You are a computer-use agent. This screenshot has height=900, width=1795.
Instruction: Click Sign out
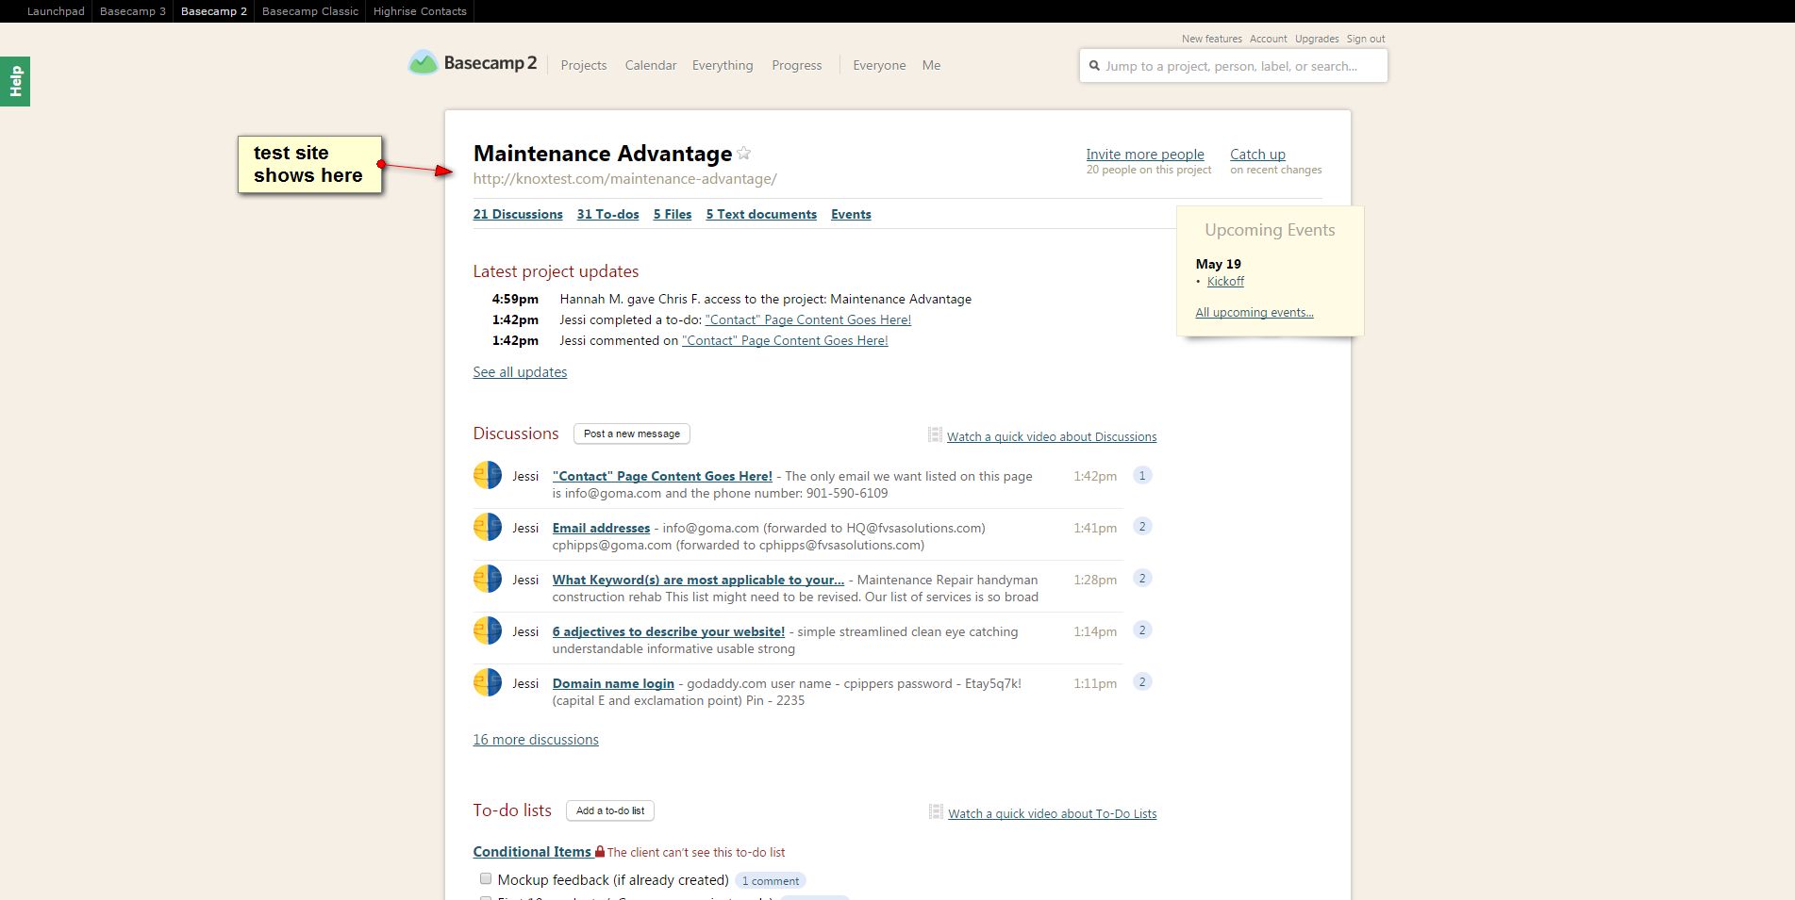pos(1366,39)
